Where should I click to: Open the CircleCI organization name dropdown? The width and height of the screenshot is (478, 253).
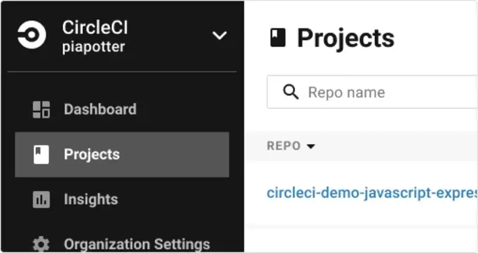click(95, 28)
